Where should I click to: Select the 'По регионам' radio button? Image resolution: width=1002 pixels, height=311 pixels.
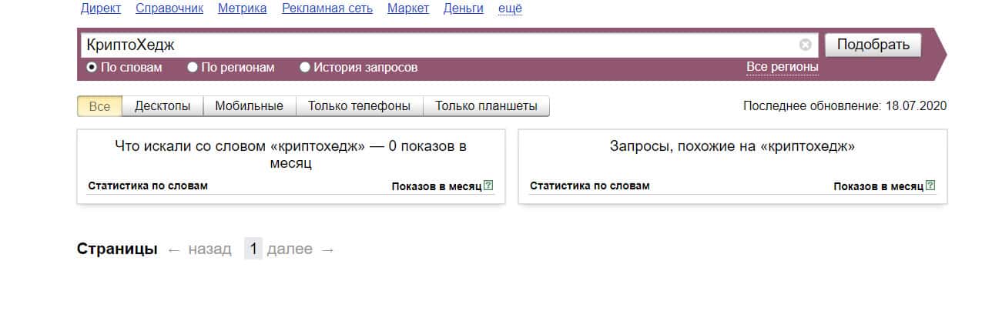[193, 67]
